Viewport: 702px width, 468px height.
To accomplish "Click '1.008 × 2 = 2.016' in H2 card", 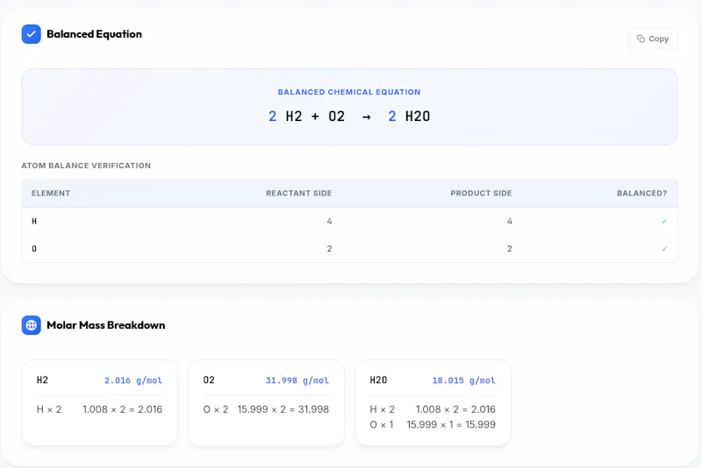I will (122, 409).
